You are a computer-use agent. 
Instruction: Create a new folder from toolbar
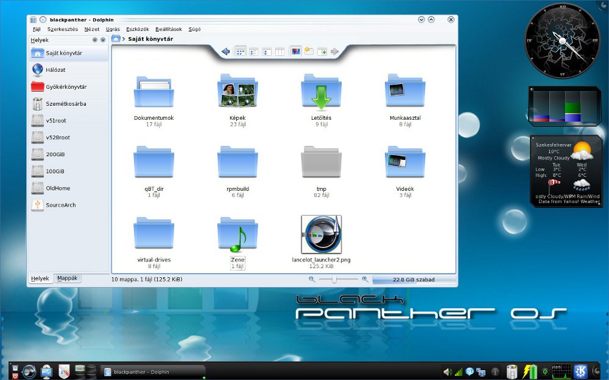(309, 51)
